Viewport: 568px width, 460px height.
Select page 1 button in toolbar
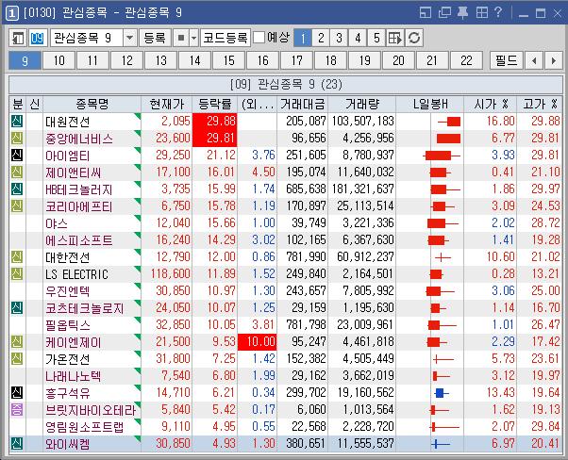[x=303, y=38]
